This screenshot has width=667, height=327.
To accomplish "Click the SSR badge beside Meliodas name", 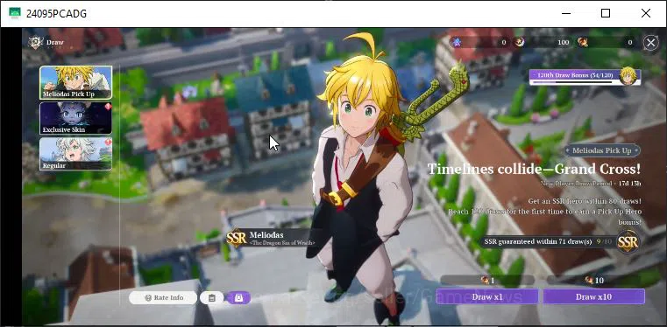I will point(237,239).
